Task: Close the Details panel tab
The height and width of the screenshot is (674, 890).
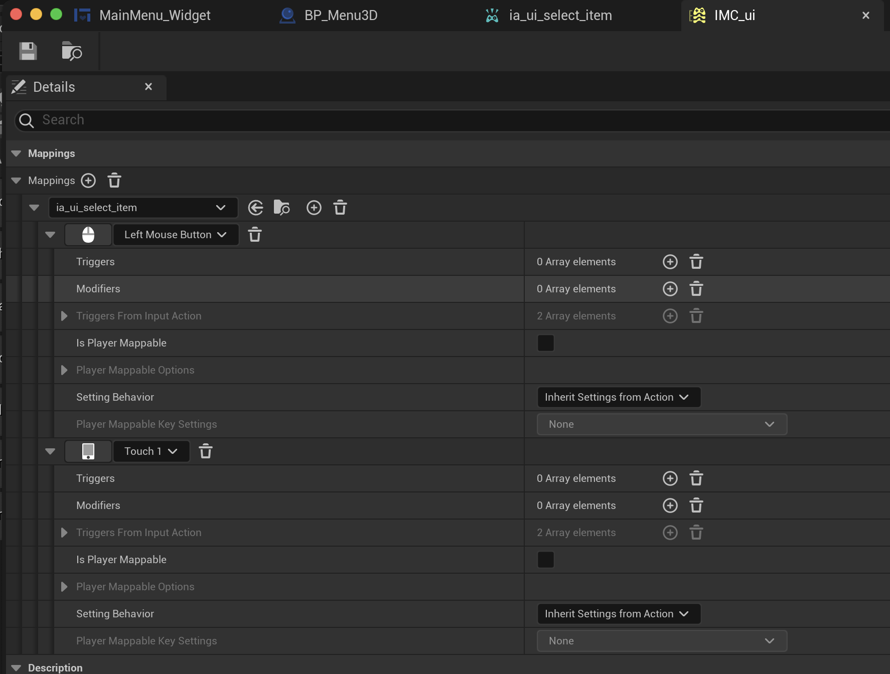Action: click(149, 87)
